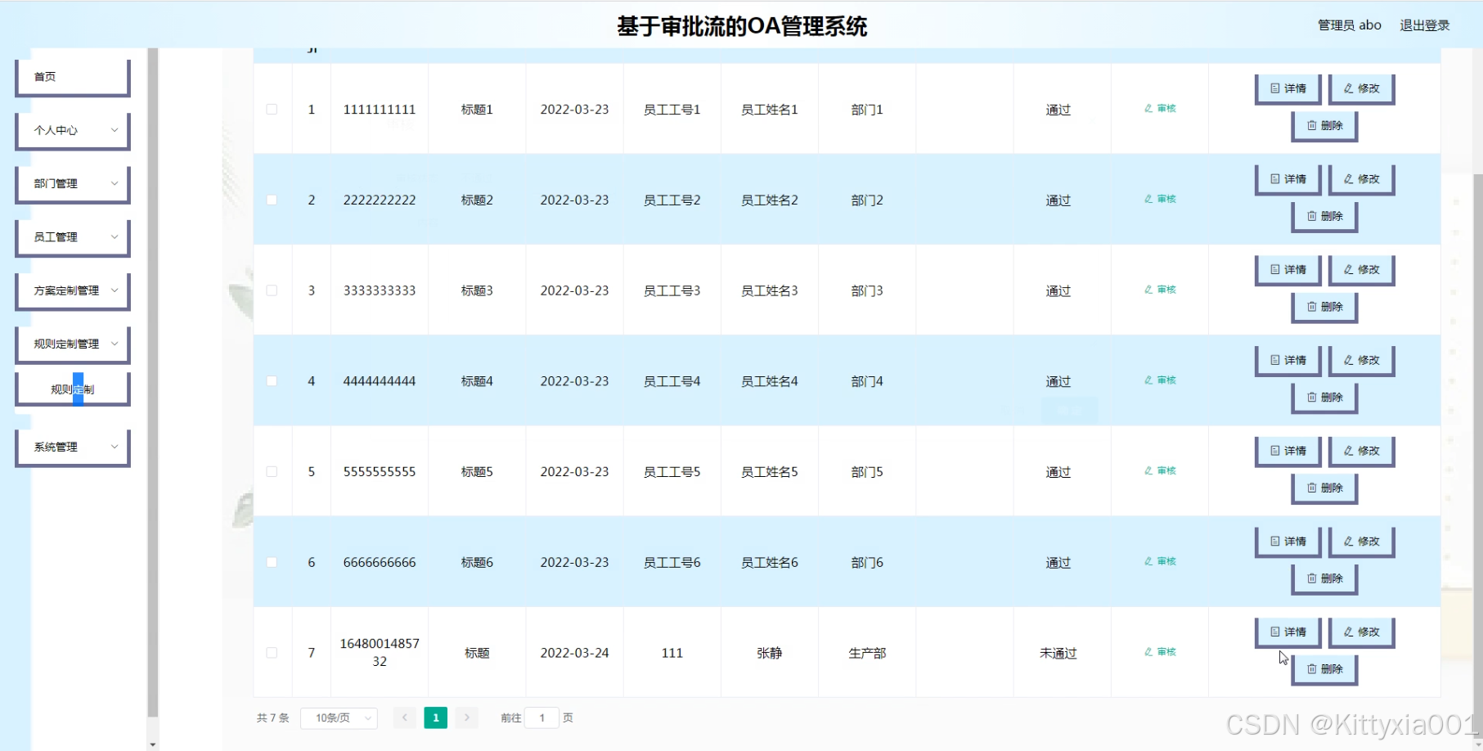Delete row 6 using 删除 button
This screenshot has height=751, width=1483.
tap(1324, 578)
